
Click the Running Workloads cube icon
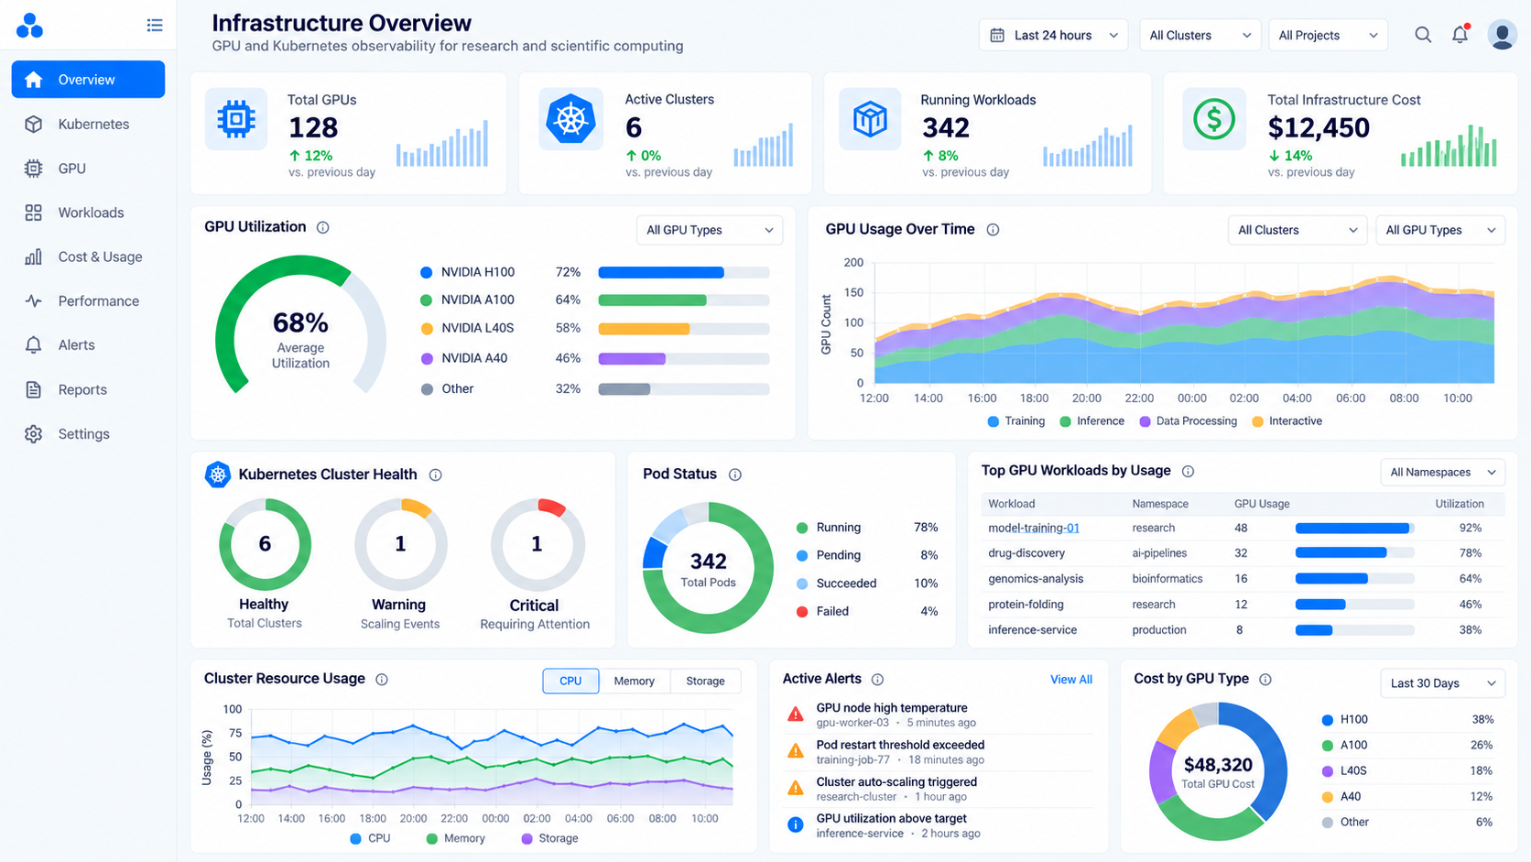point(870,119)
